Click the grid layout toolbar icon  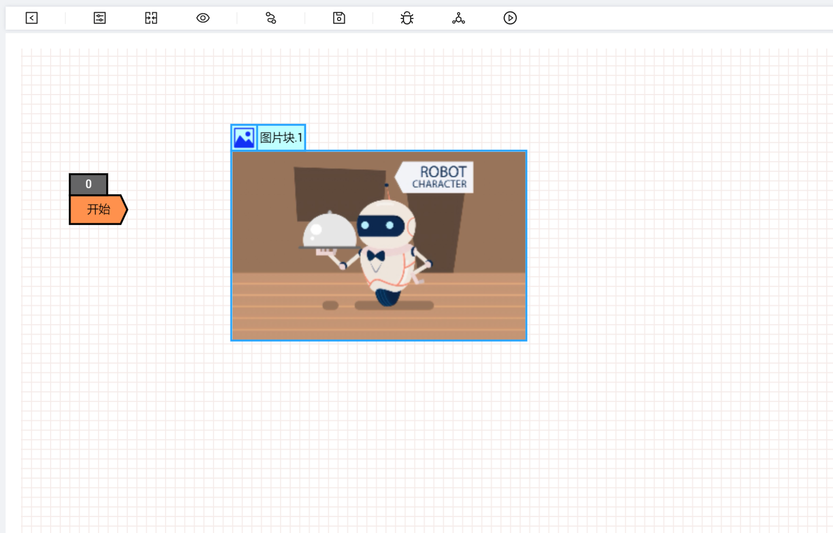pos(151,18)
